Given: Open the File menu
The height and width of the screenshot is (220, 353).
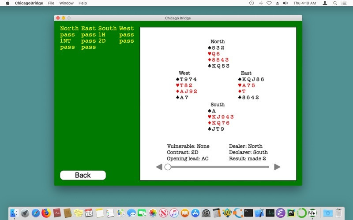Looking at the screenshot, I should click(51, 3).
